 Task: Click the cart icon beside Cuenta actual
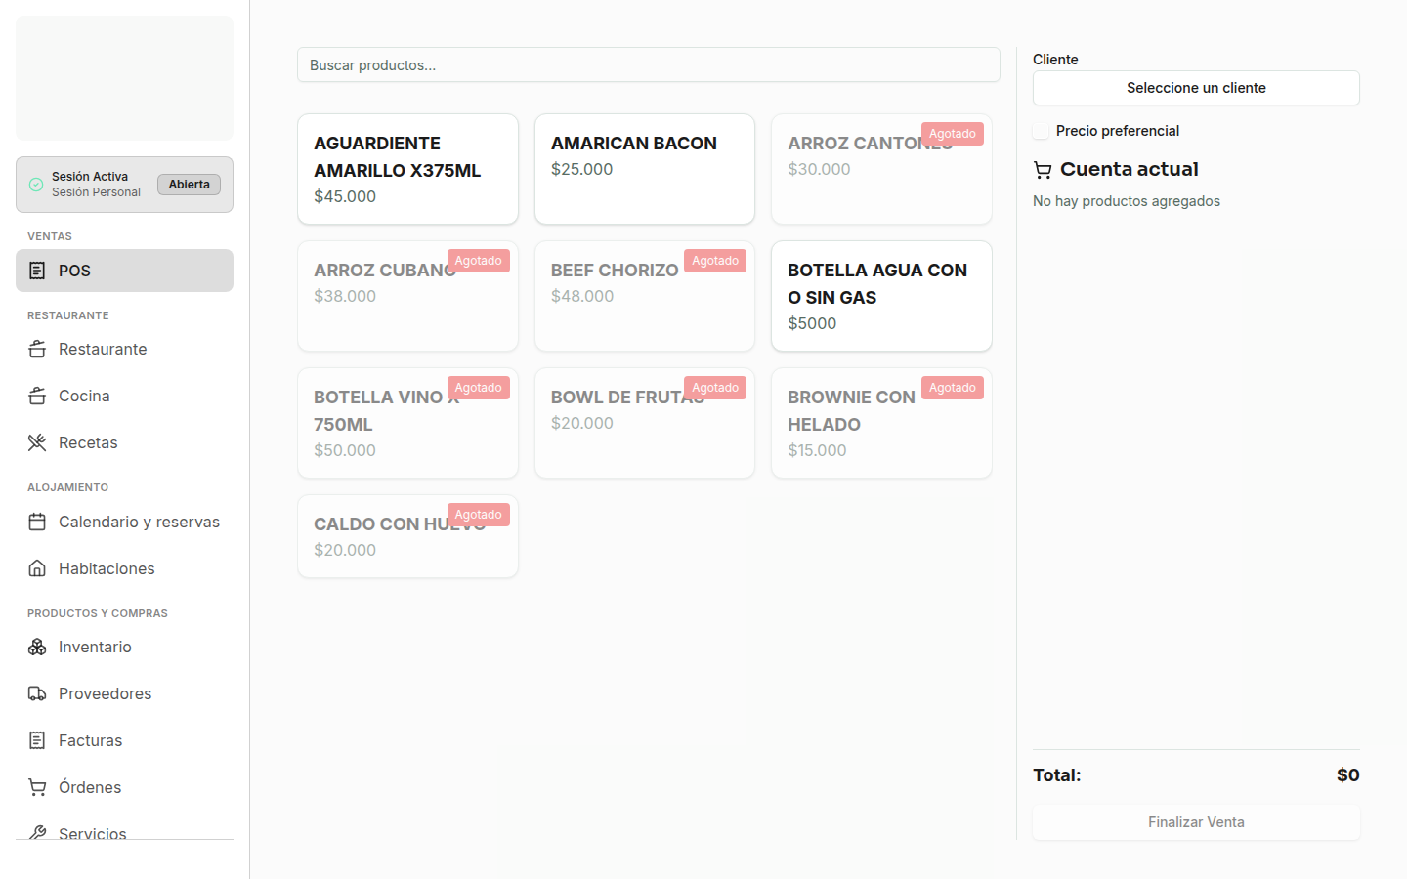[x=1043, y=170]
